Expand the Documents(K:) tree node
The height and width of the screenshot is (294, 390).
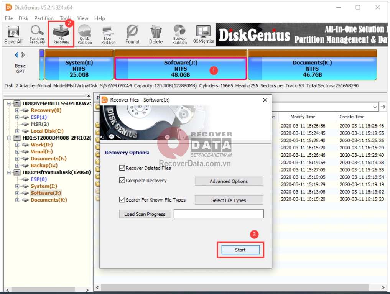[x=17, y=200]
